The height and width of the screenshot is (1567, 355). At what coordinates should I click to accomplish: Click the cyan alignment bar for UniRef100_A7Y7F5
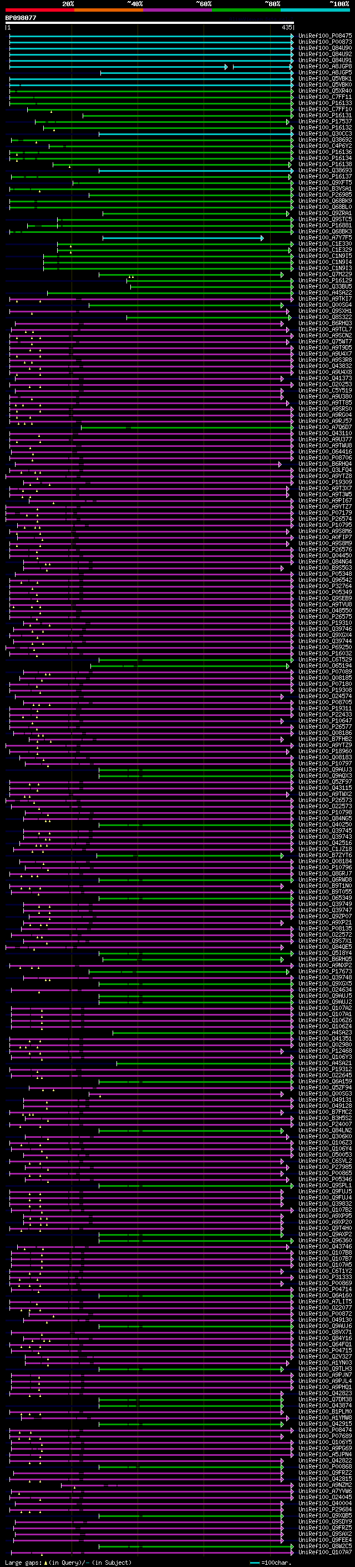182,238
